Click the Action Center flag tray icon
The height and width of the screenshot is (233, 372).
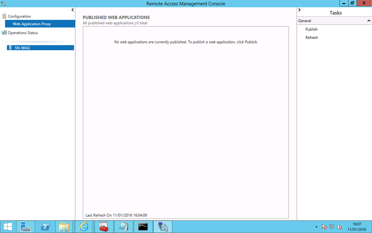(x=324, y=227)
